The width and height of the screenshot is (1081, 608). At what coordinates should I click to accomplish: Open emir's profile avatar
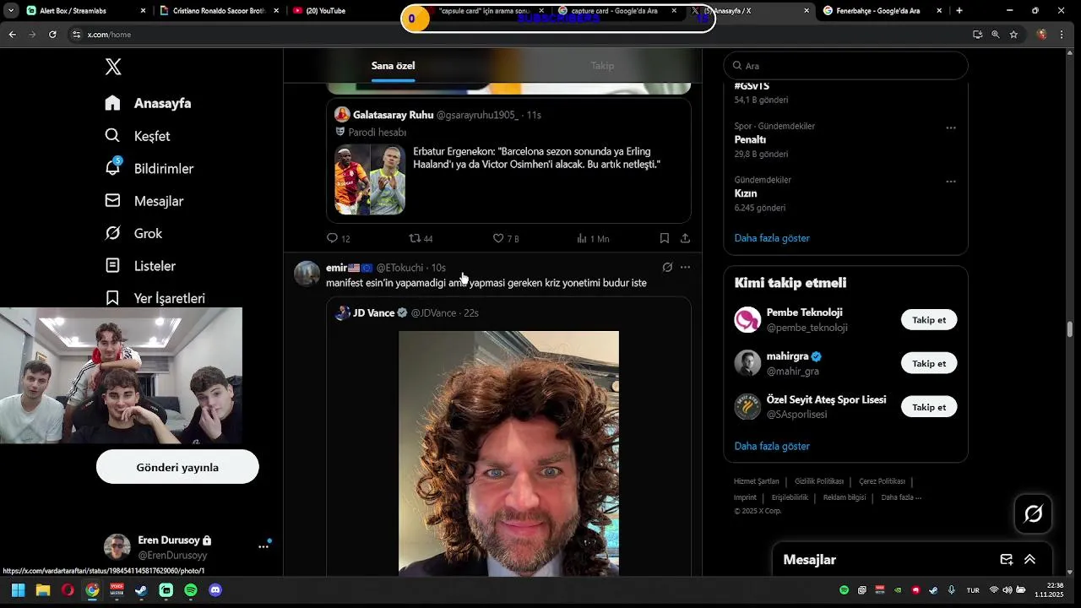pyautogui.click(x=307, y=274)
